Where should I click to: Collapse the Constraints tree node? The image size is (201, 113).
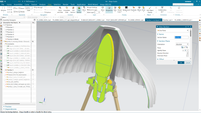pos(5,44)
